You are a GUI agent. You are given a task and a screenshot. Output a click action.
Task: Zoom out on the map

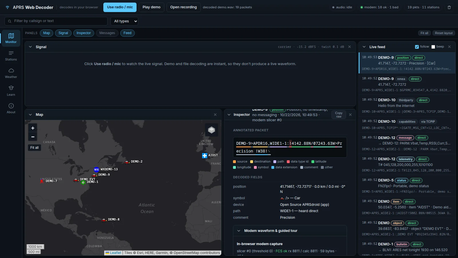(33, 137)
